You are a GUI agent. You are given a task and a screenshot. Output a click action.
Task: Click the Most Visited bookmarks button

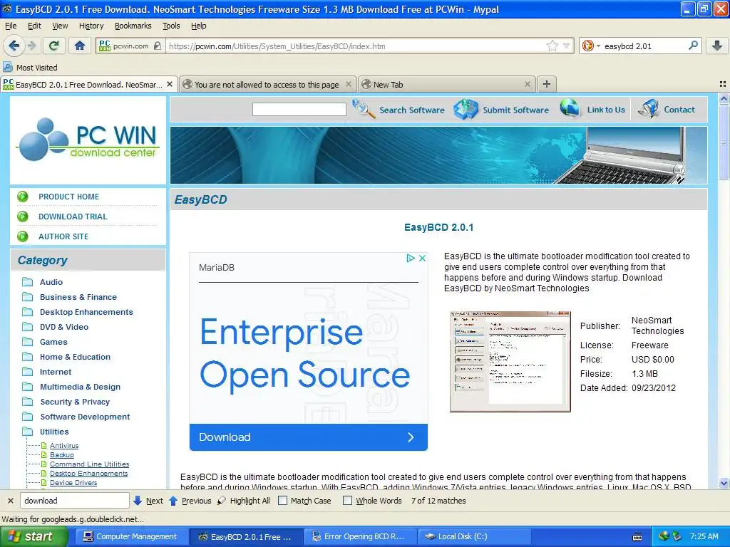[x=31, y=68]
